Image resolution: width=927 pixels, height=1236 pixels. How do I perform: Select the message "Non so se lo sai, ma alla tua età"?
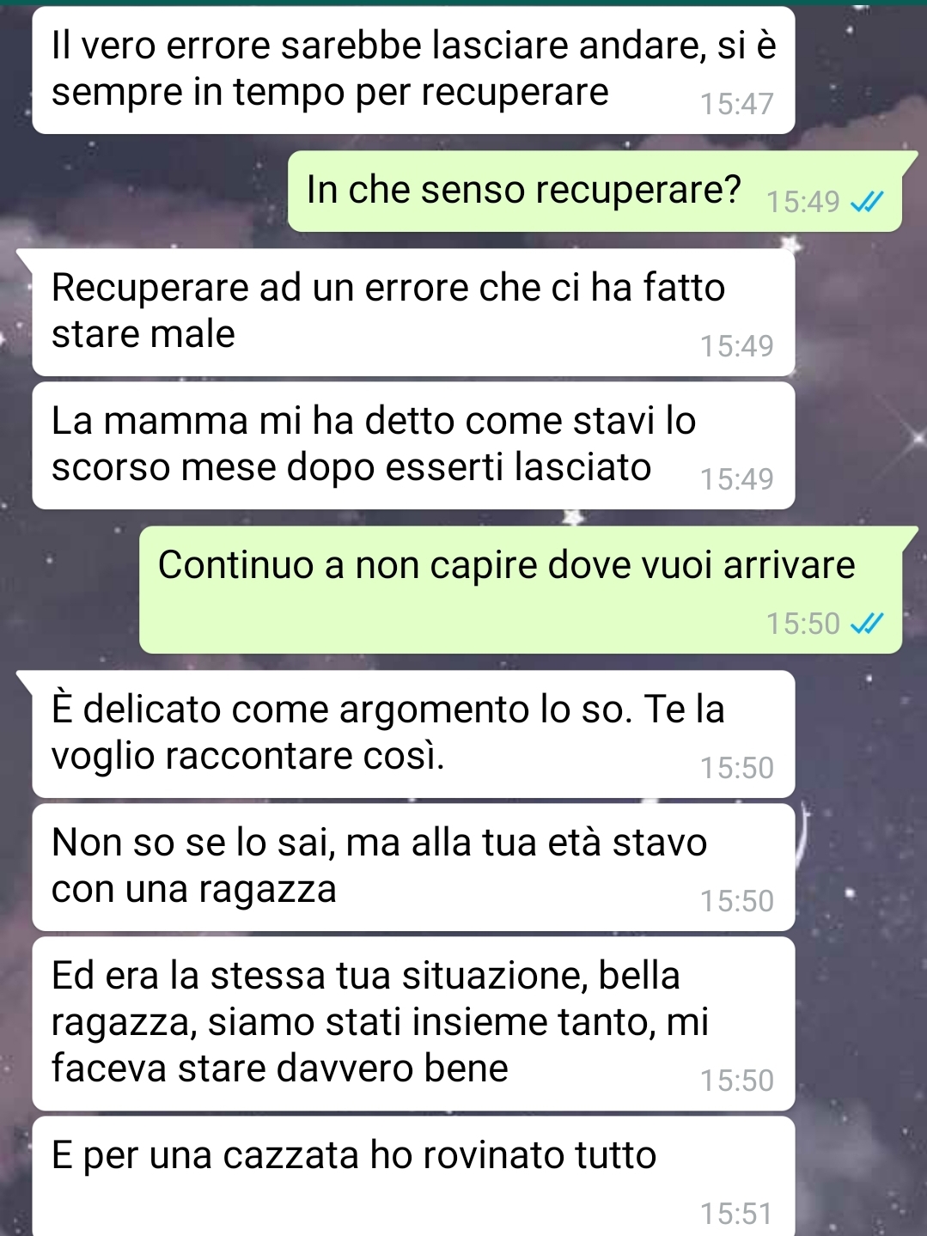pos(413,868)
